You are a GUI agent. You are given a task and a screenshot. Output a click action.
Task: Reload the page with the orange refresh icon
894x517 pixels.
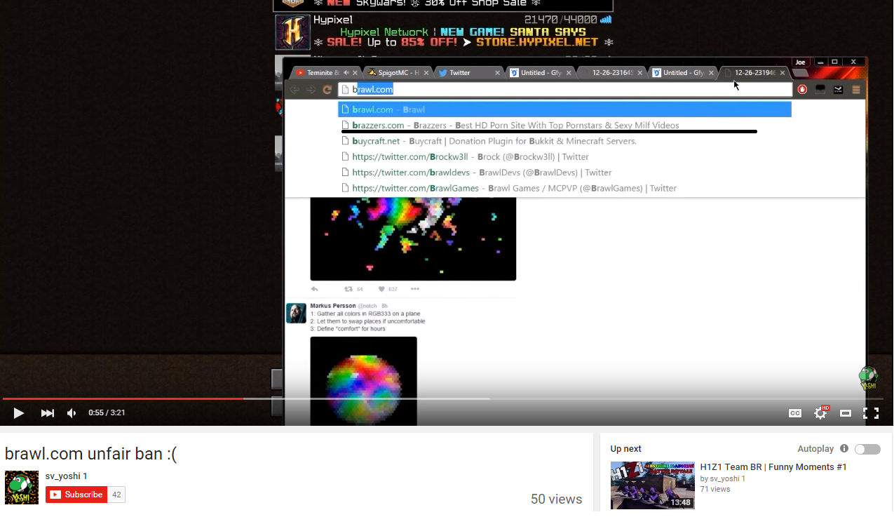[x=327, y=90]
